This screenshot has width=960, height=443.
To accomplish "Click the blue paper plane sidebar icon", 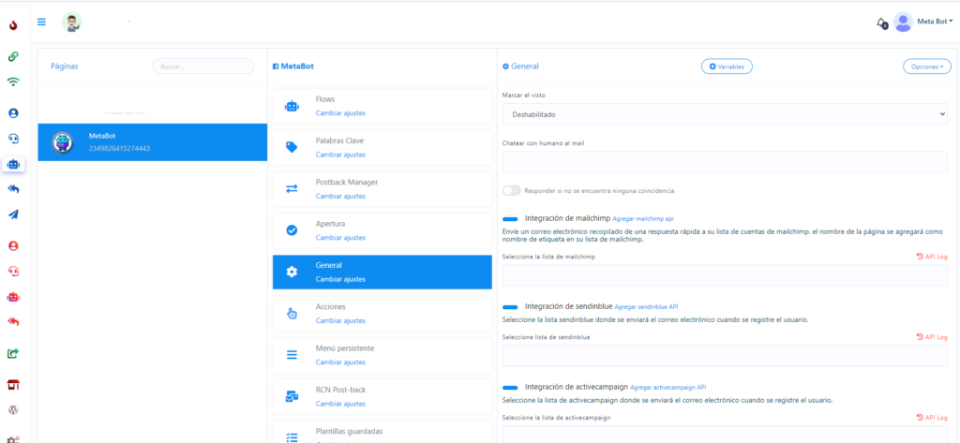I will 13,214.
